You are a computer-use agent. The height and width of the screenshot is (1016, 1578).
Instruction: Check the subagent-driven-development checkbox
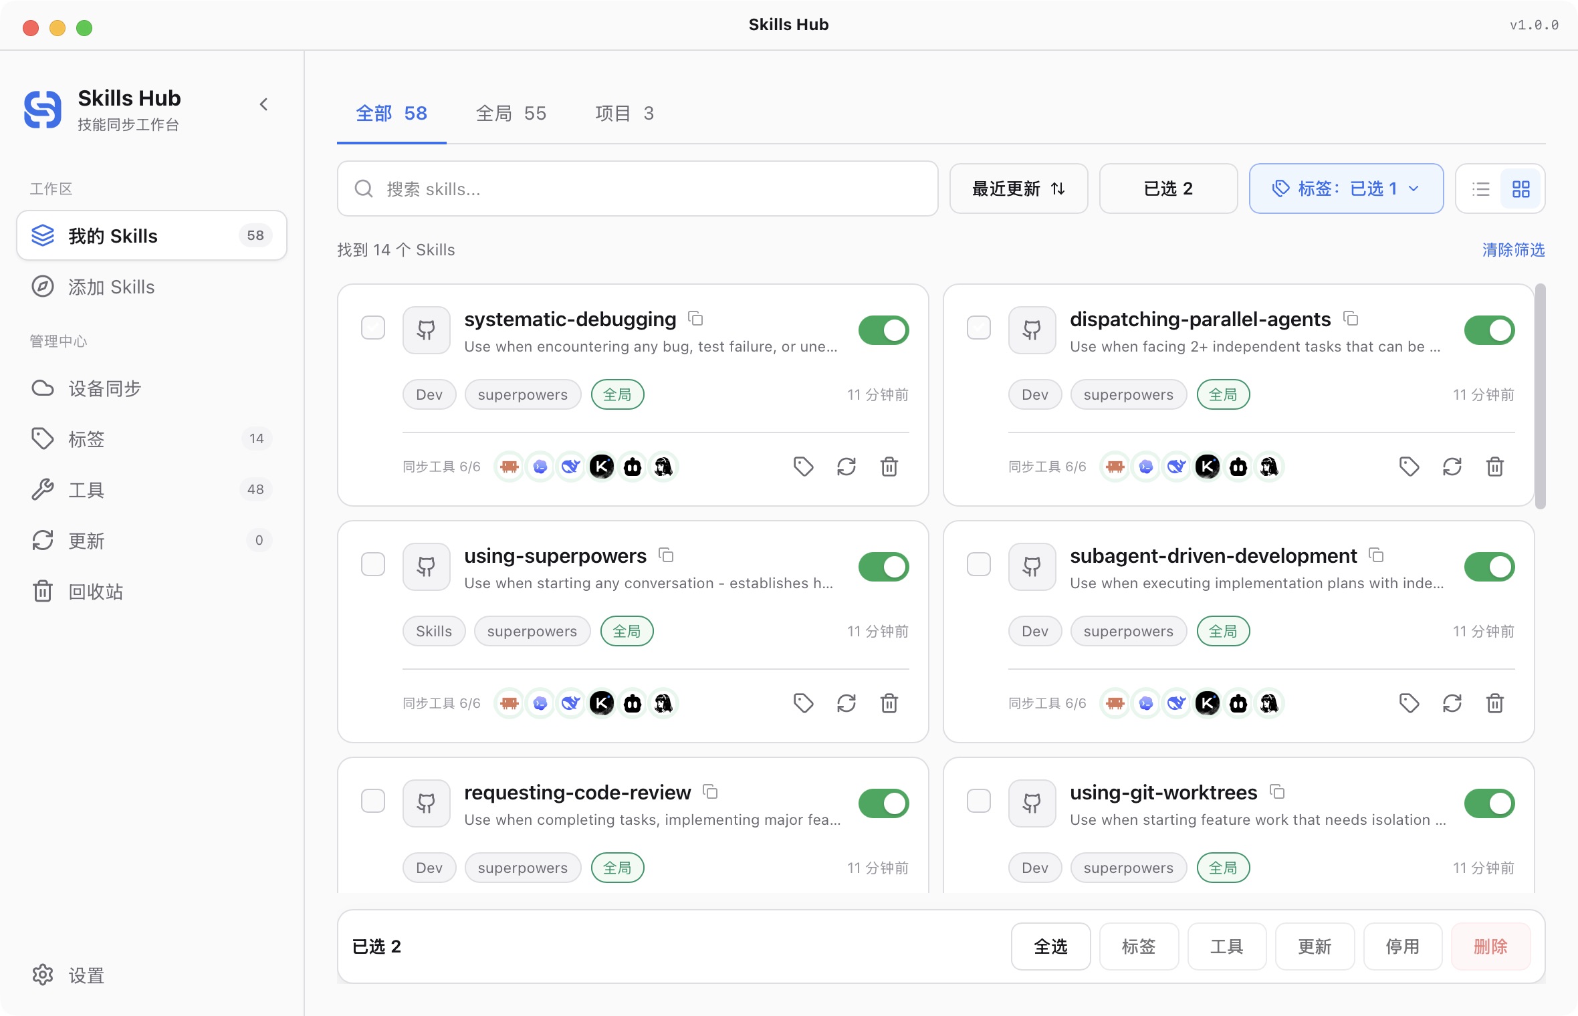point(979,564)
